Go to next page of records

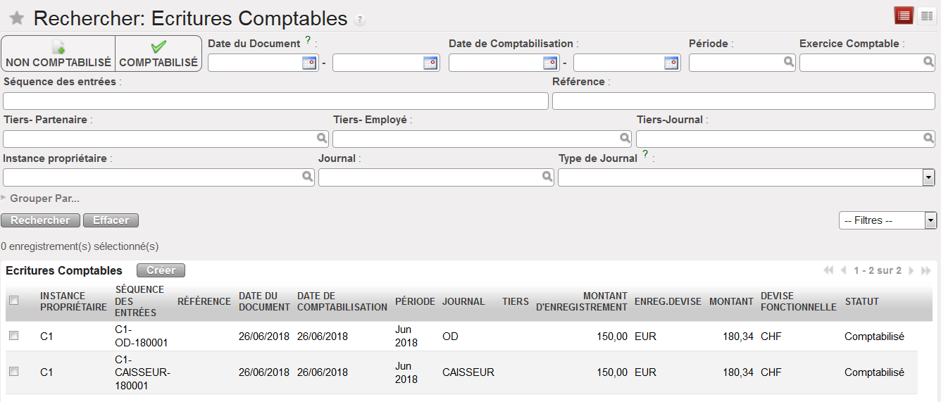[911, 271]
